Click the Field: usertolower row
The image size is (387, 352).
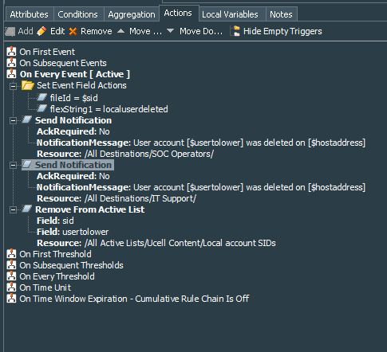(x=73, y=232)
